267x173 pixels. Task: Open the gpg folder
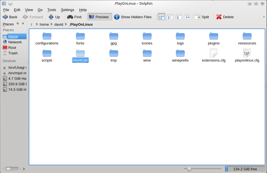tap(113, 39)
